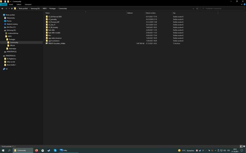This screenshot has width=246, height=153.
Task: Refresh the Community folder view
Action: pos(197,8)
